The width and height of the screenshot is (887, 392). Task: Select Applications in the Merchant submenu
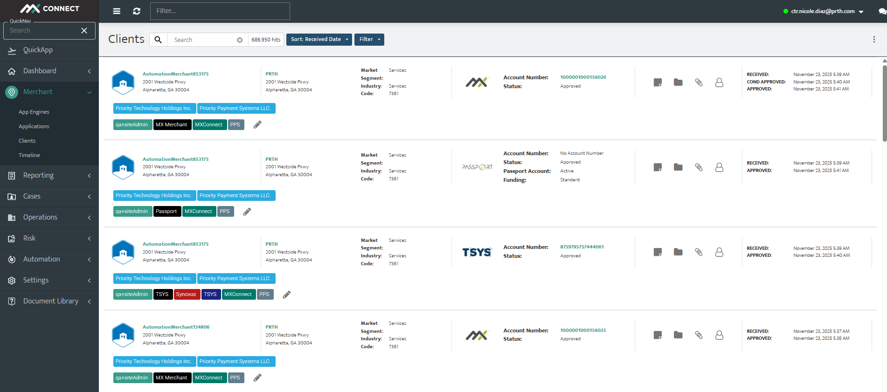[34, 126]
